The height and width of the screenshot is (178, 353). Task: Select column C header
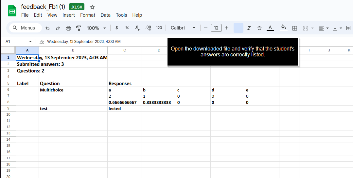(125, 50)
